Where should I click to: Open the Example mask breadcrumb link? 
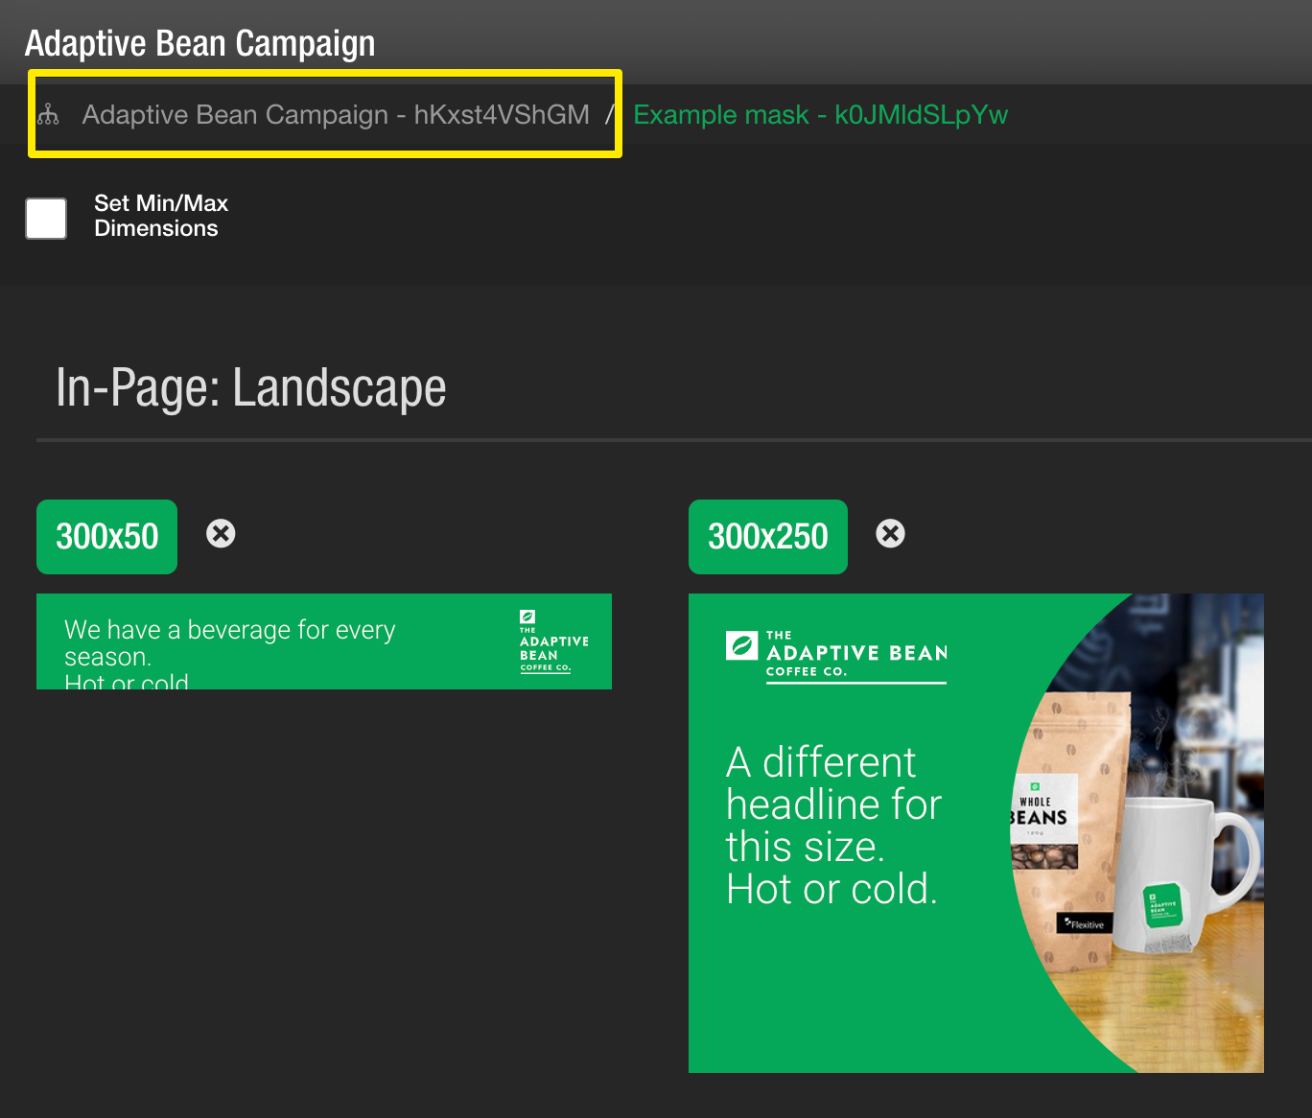tap(820, 115)
